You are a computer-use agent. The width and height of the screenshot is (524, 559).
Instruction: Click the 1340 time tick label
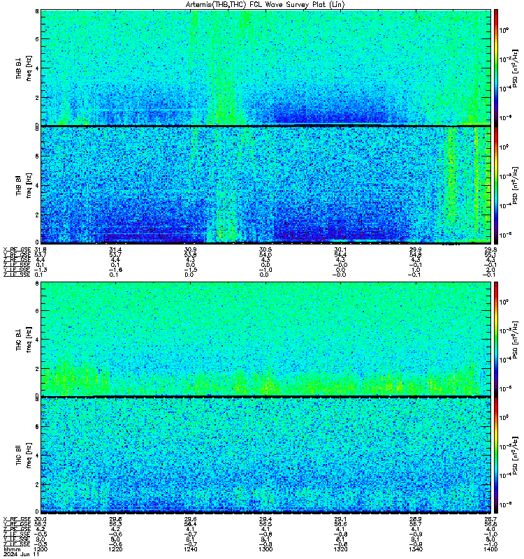[415, 549]
